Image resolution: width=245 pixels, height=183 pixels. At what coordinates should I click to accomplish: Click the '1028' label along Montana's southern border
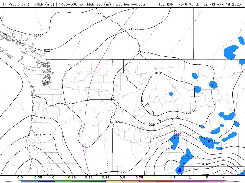pyautogui.click(x=188, y=113)
